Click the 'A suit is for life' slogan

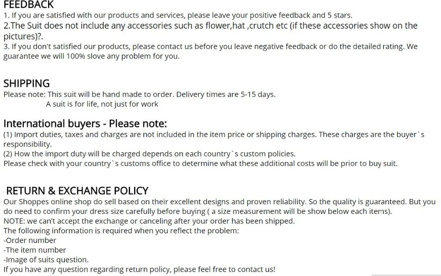(x=102, y=104)
